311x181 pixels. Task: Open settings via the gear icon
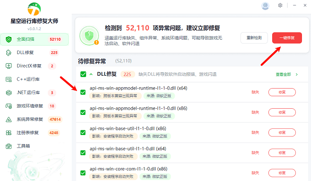pos(280,5)
